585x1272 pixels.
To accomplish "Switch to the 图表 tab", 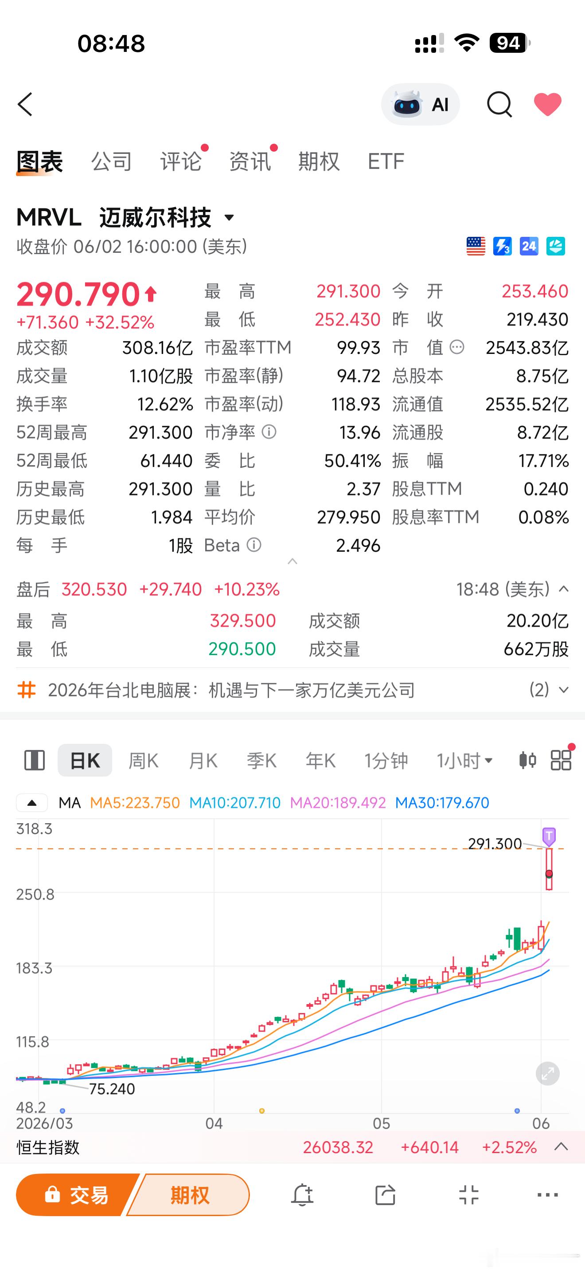I will (x=39, y=161).
